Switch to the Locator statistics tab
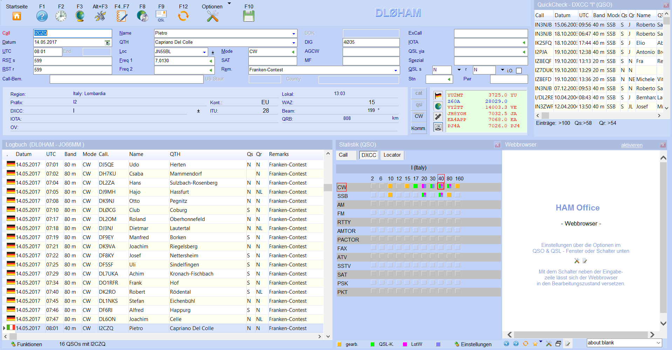The width and height of the screenshot is (672, 350). [392, 155]
